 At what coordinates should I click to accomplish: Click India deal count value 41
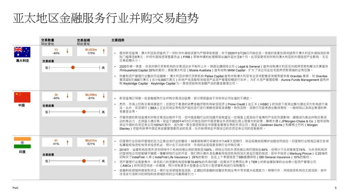pyautogui.click(x=56, y=141)
